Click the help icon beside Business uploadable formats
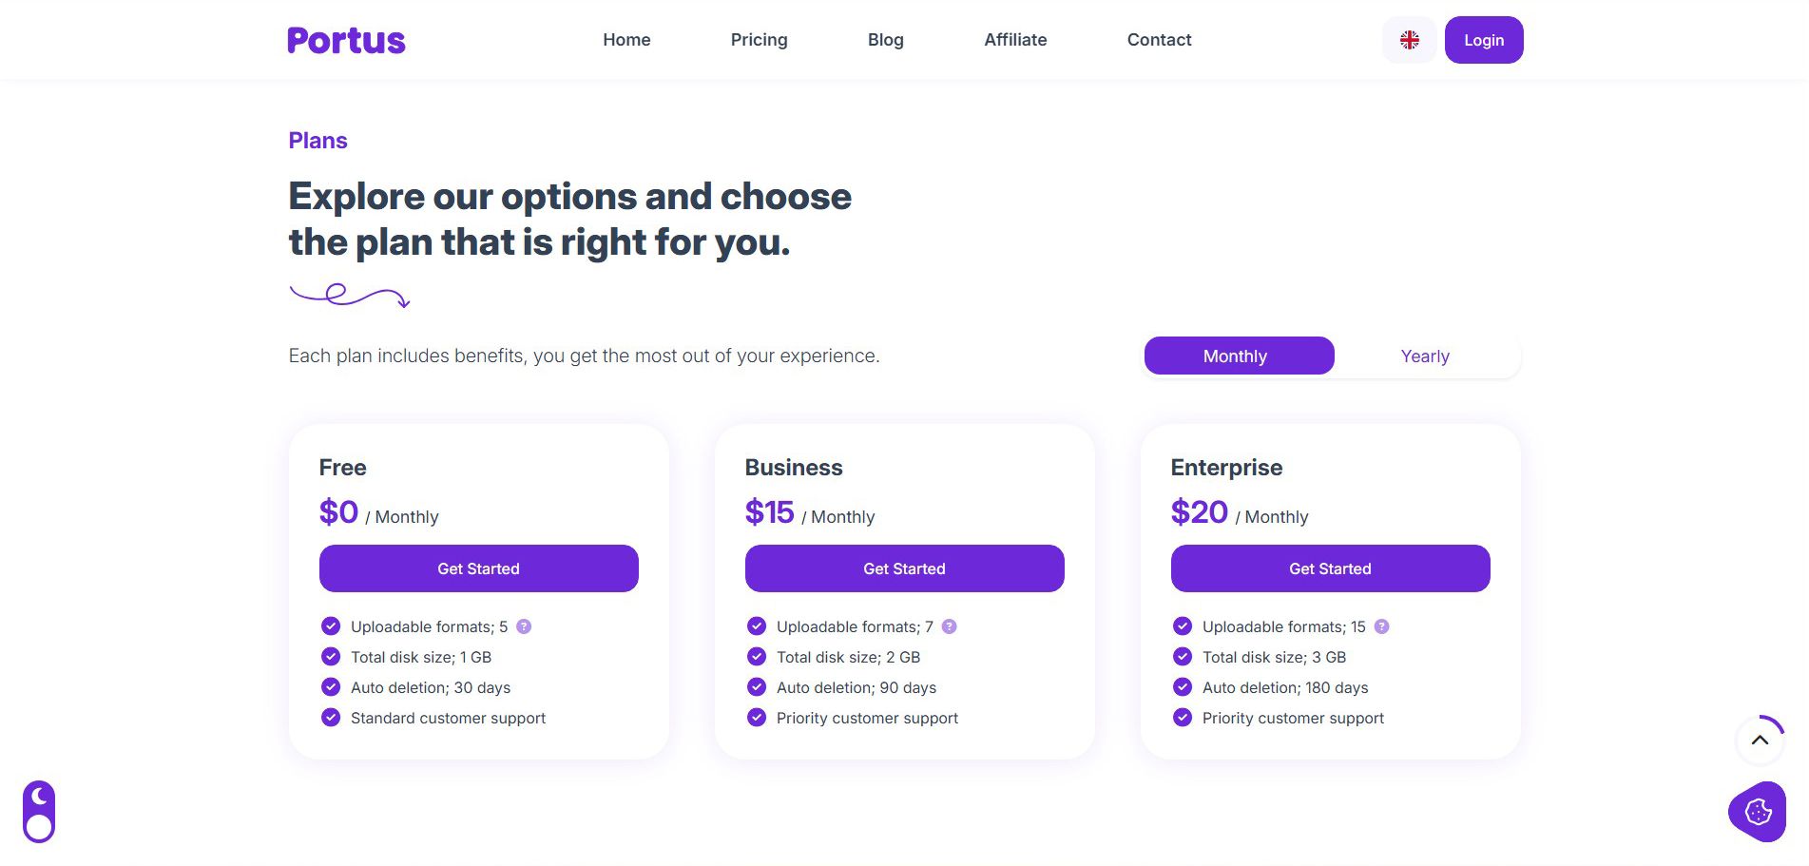The image size is (1809, 866). pos(949,626)
